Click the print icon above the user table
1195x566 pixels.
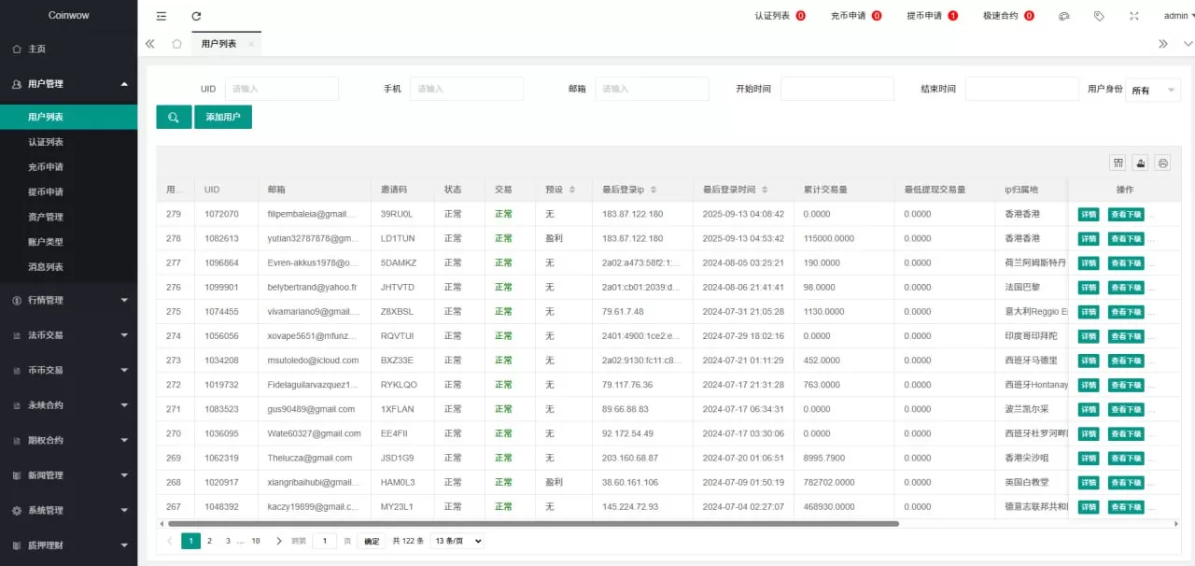click(x=1162, y=163)
